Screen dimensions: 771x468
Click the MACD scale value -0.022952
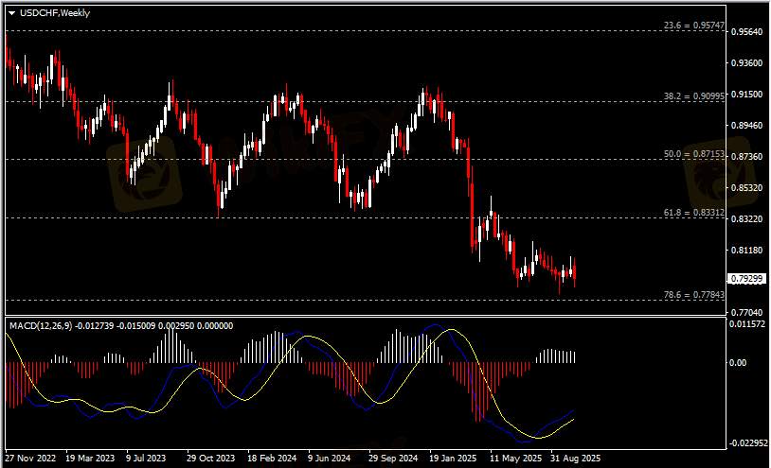pos(748,443)
